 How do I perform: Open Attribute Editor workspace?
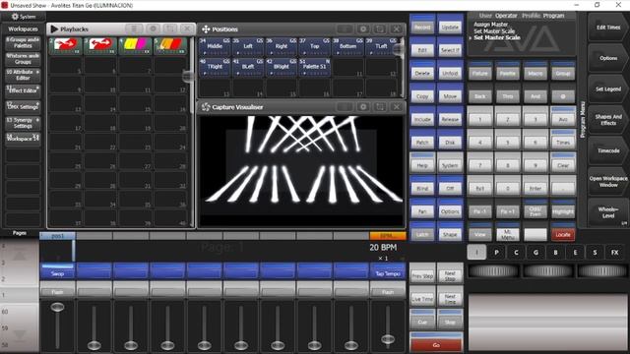pos(23,75)
